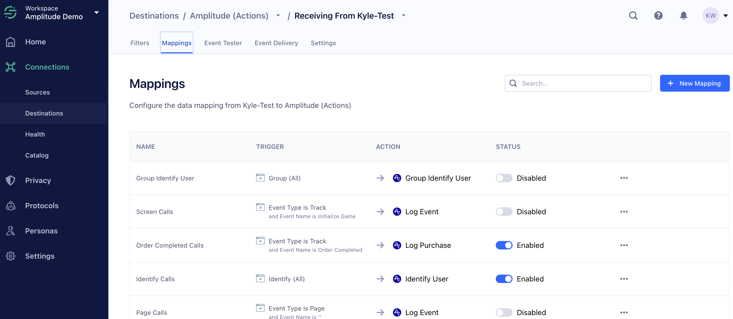Click Amplitude logo beside Log Purchase action

click(x=397, y=245)
